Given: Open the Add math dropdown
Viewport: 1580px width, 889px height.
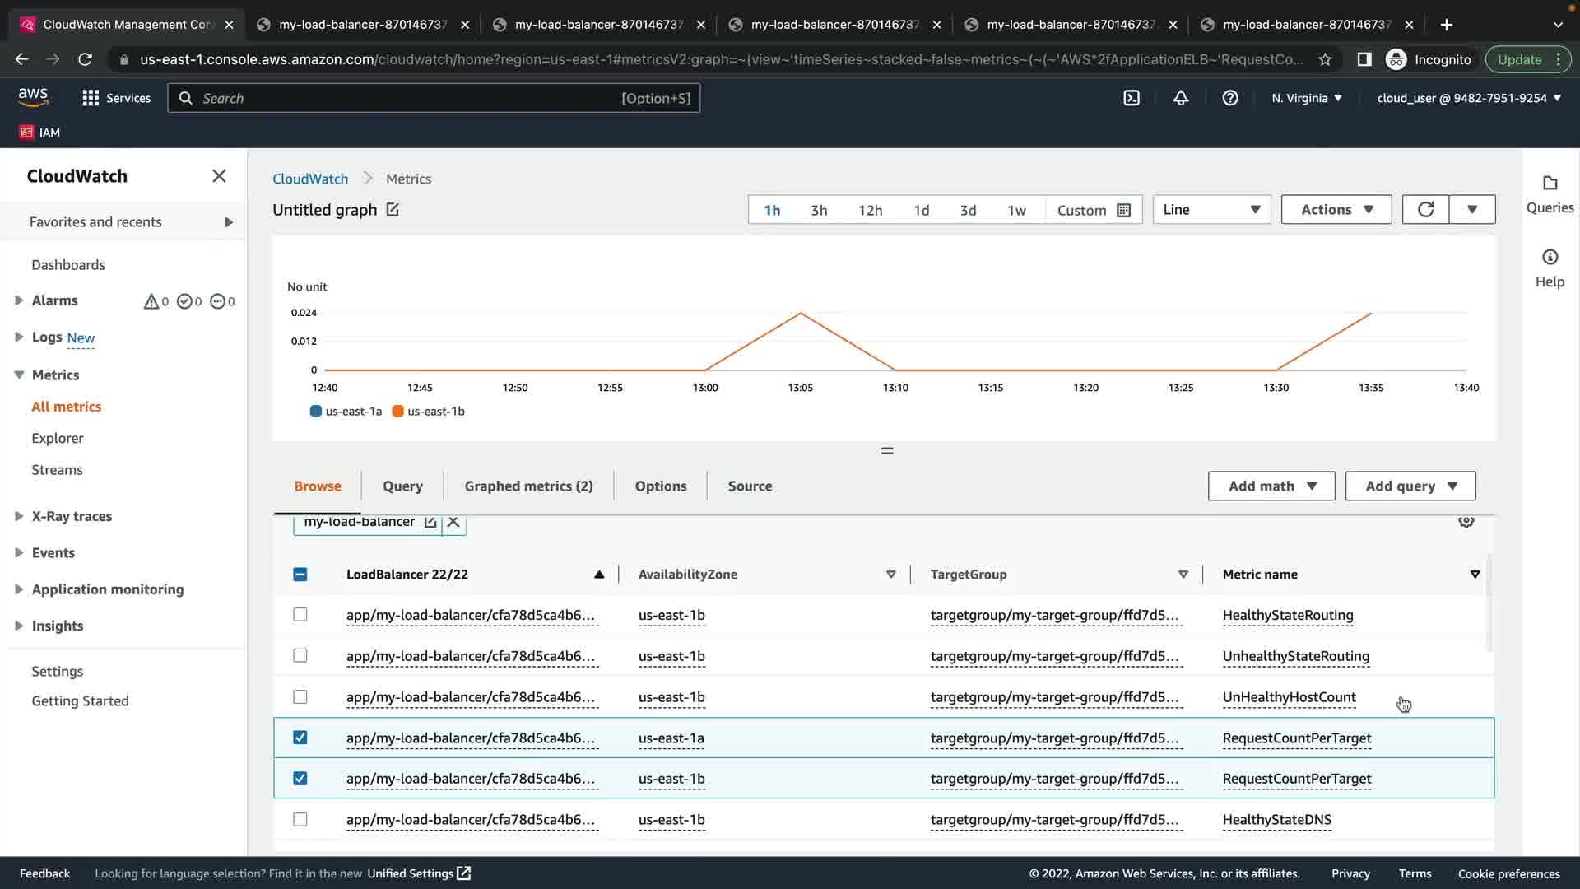Looking at the screenshot, I should pyautogui.click(x=1271, y=486).
